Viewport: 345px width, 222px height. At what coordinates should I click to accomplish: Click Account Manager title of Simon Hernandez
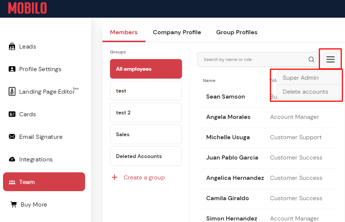click(295, 219)
